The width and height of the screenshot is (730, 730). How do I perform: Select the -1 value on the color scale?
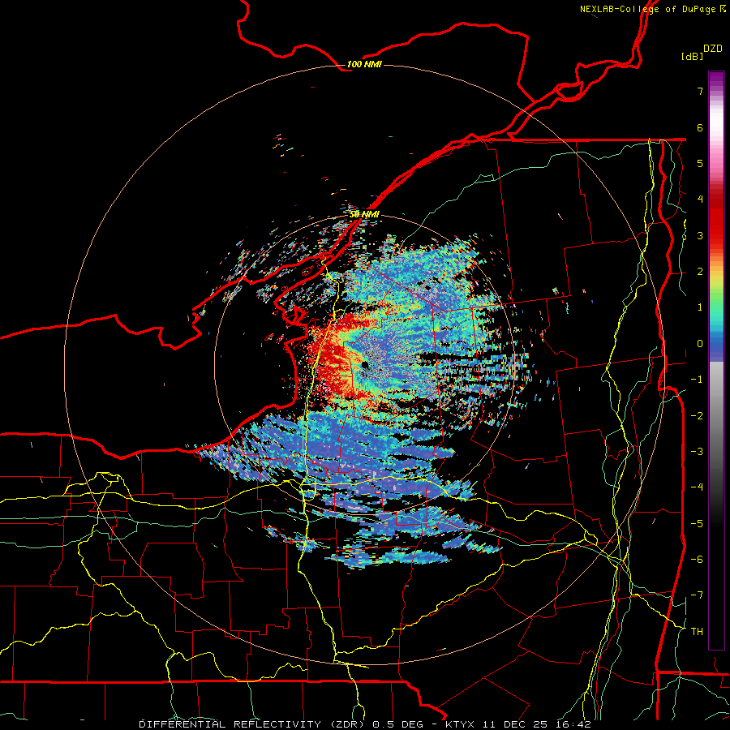point(697,380)
